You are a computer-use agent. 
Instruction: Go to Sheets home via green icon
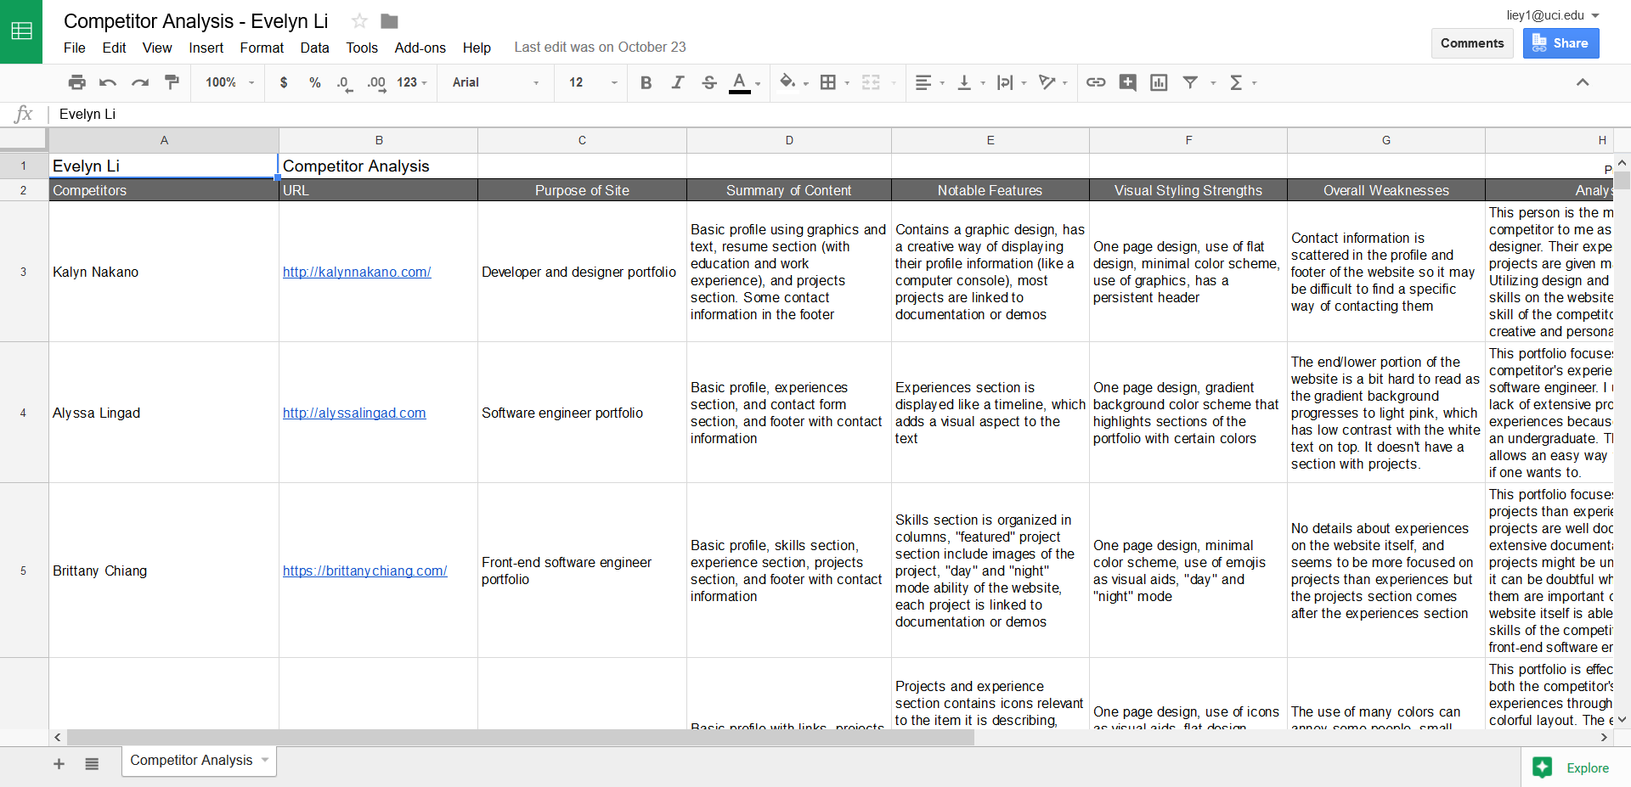click(21, 31)
